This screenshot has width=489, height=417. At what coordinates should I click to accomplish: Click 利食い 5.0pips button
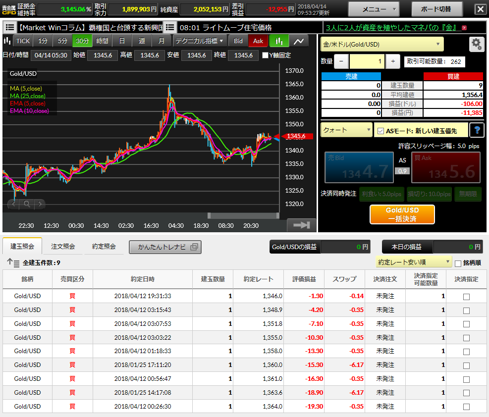click(x=381, y=194)
